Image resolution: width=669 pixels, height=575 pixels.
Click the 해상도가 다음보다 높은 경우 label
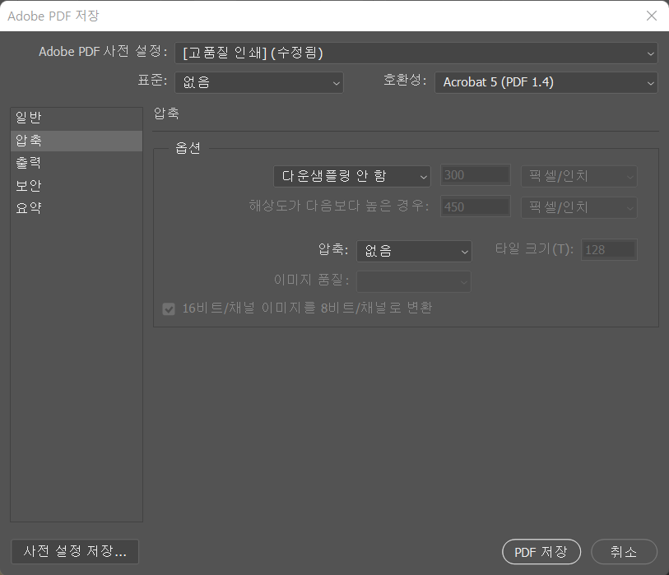point(339,206)
